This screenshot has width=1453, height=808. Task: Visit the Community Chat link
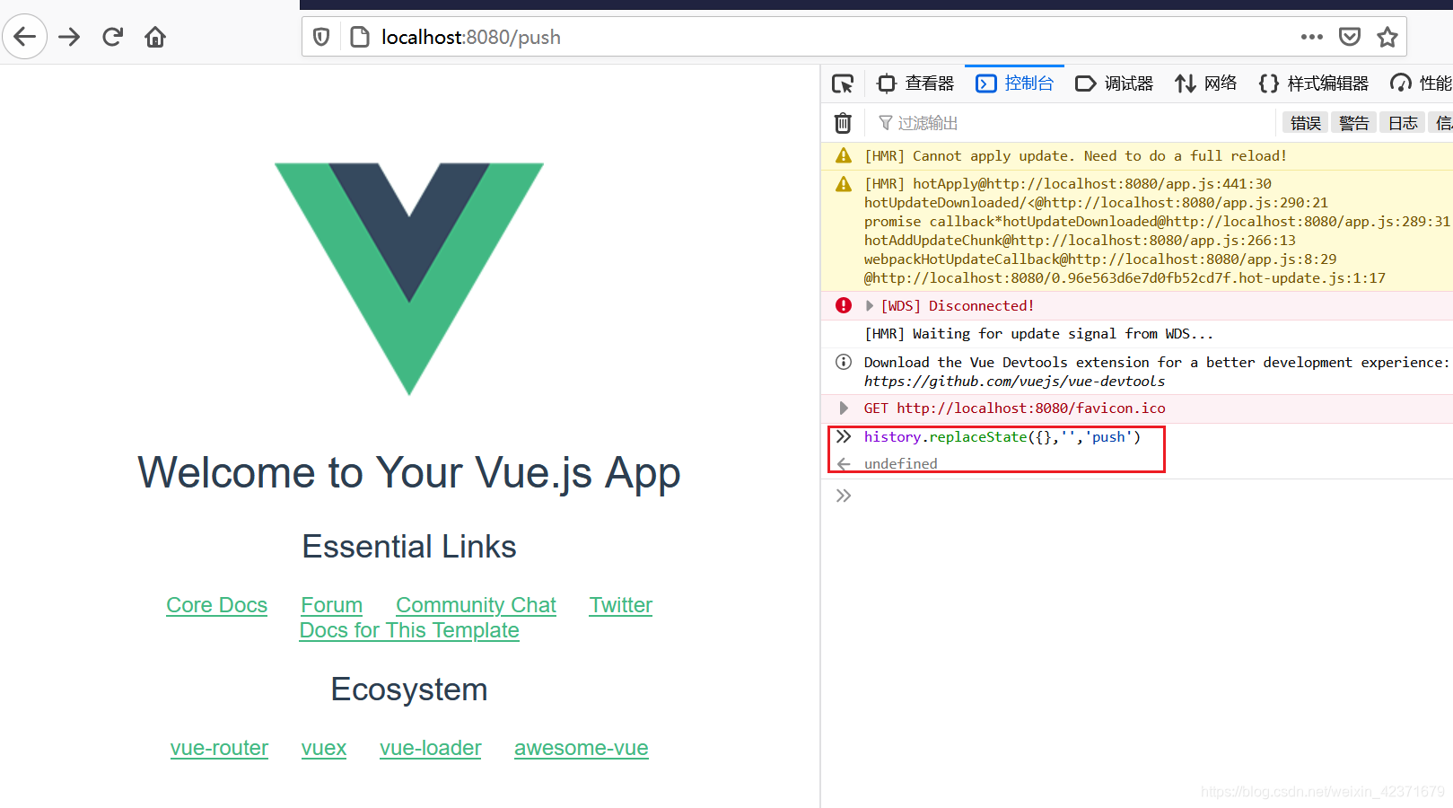click(x=477, y=605)
